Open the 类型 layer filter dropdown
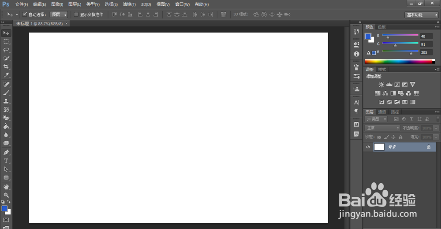This screenshot has height=229, width=441. (376, 119)
